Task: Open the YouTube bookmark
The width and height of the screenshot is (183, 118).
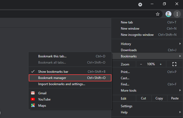Action: [44, 99]
